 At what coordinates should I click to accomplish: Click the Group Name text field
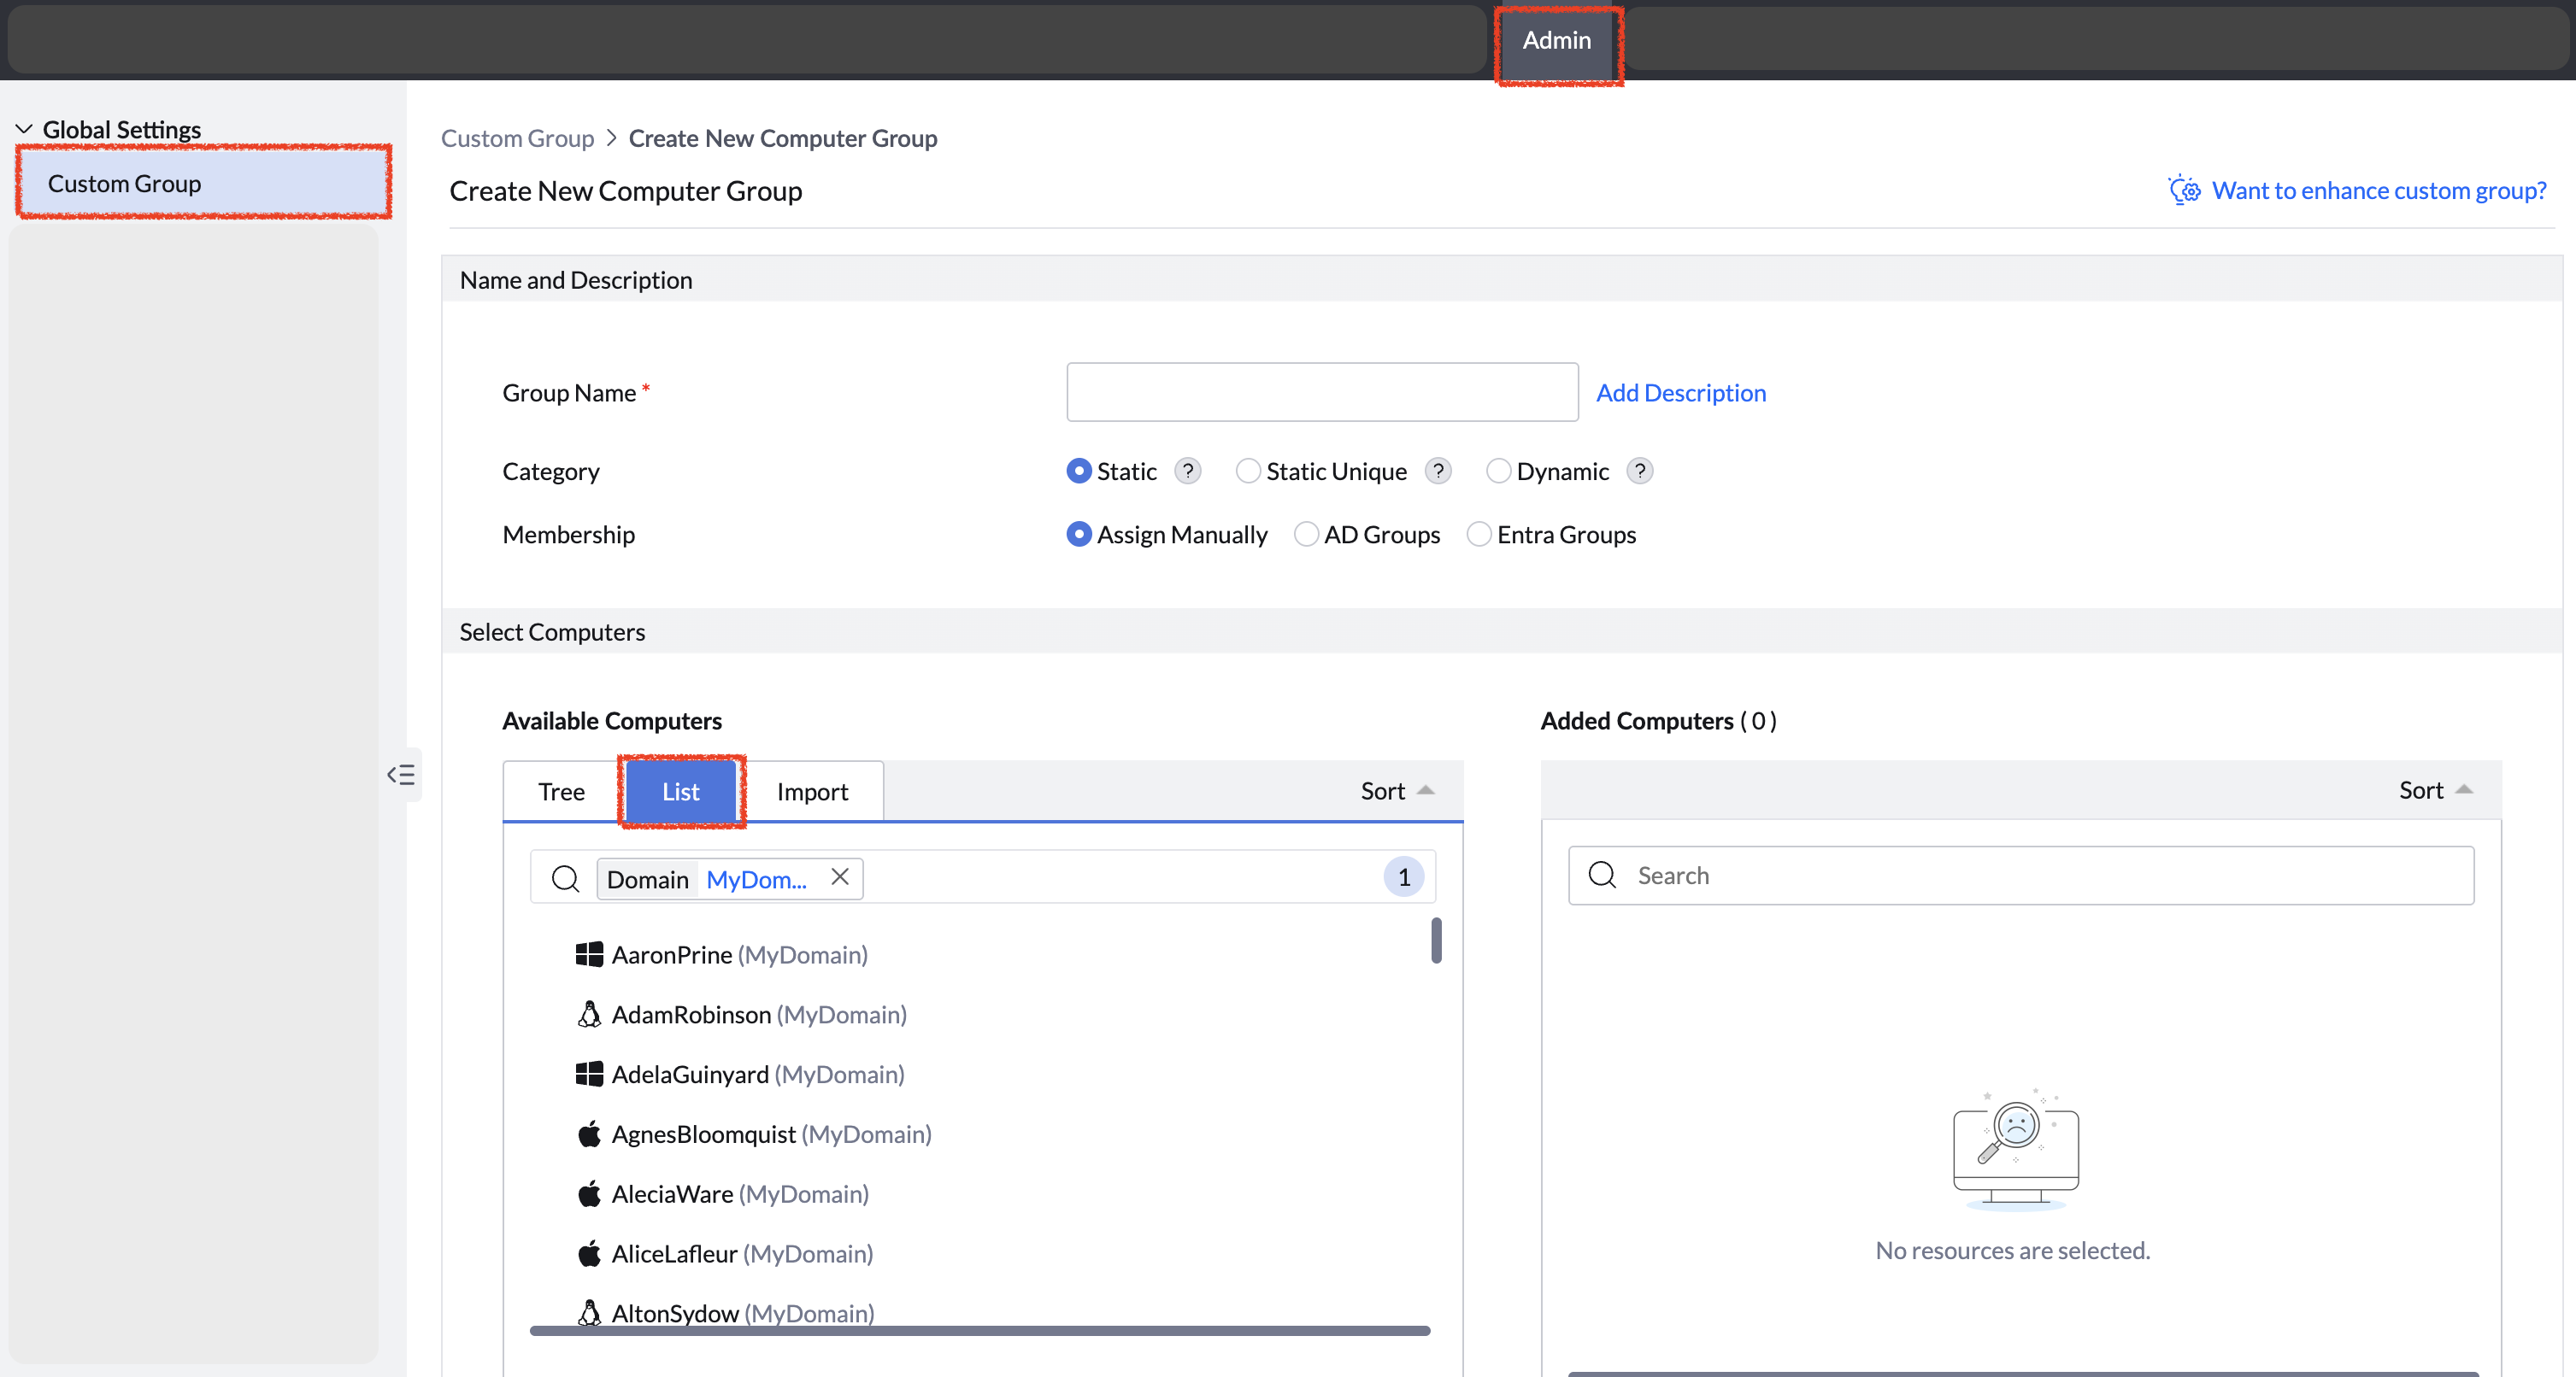coord(1321,392)
